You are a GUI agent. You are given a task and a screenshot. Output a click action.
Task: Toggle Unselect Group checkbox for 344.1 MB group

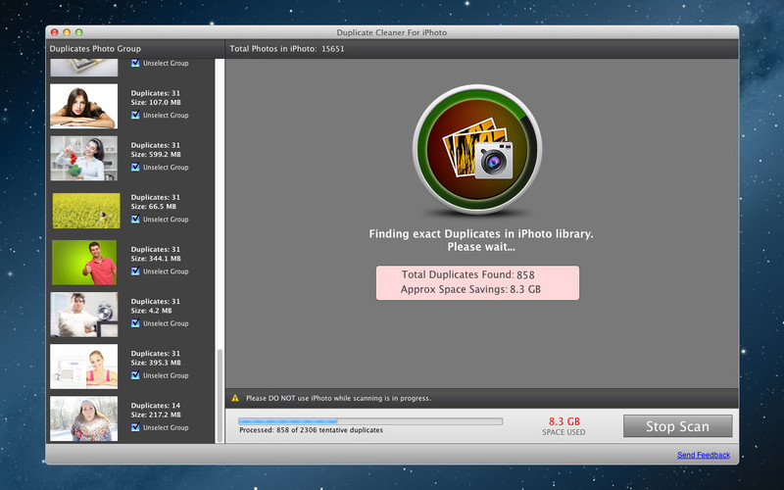(x=135, y=271)
